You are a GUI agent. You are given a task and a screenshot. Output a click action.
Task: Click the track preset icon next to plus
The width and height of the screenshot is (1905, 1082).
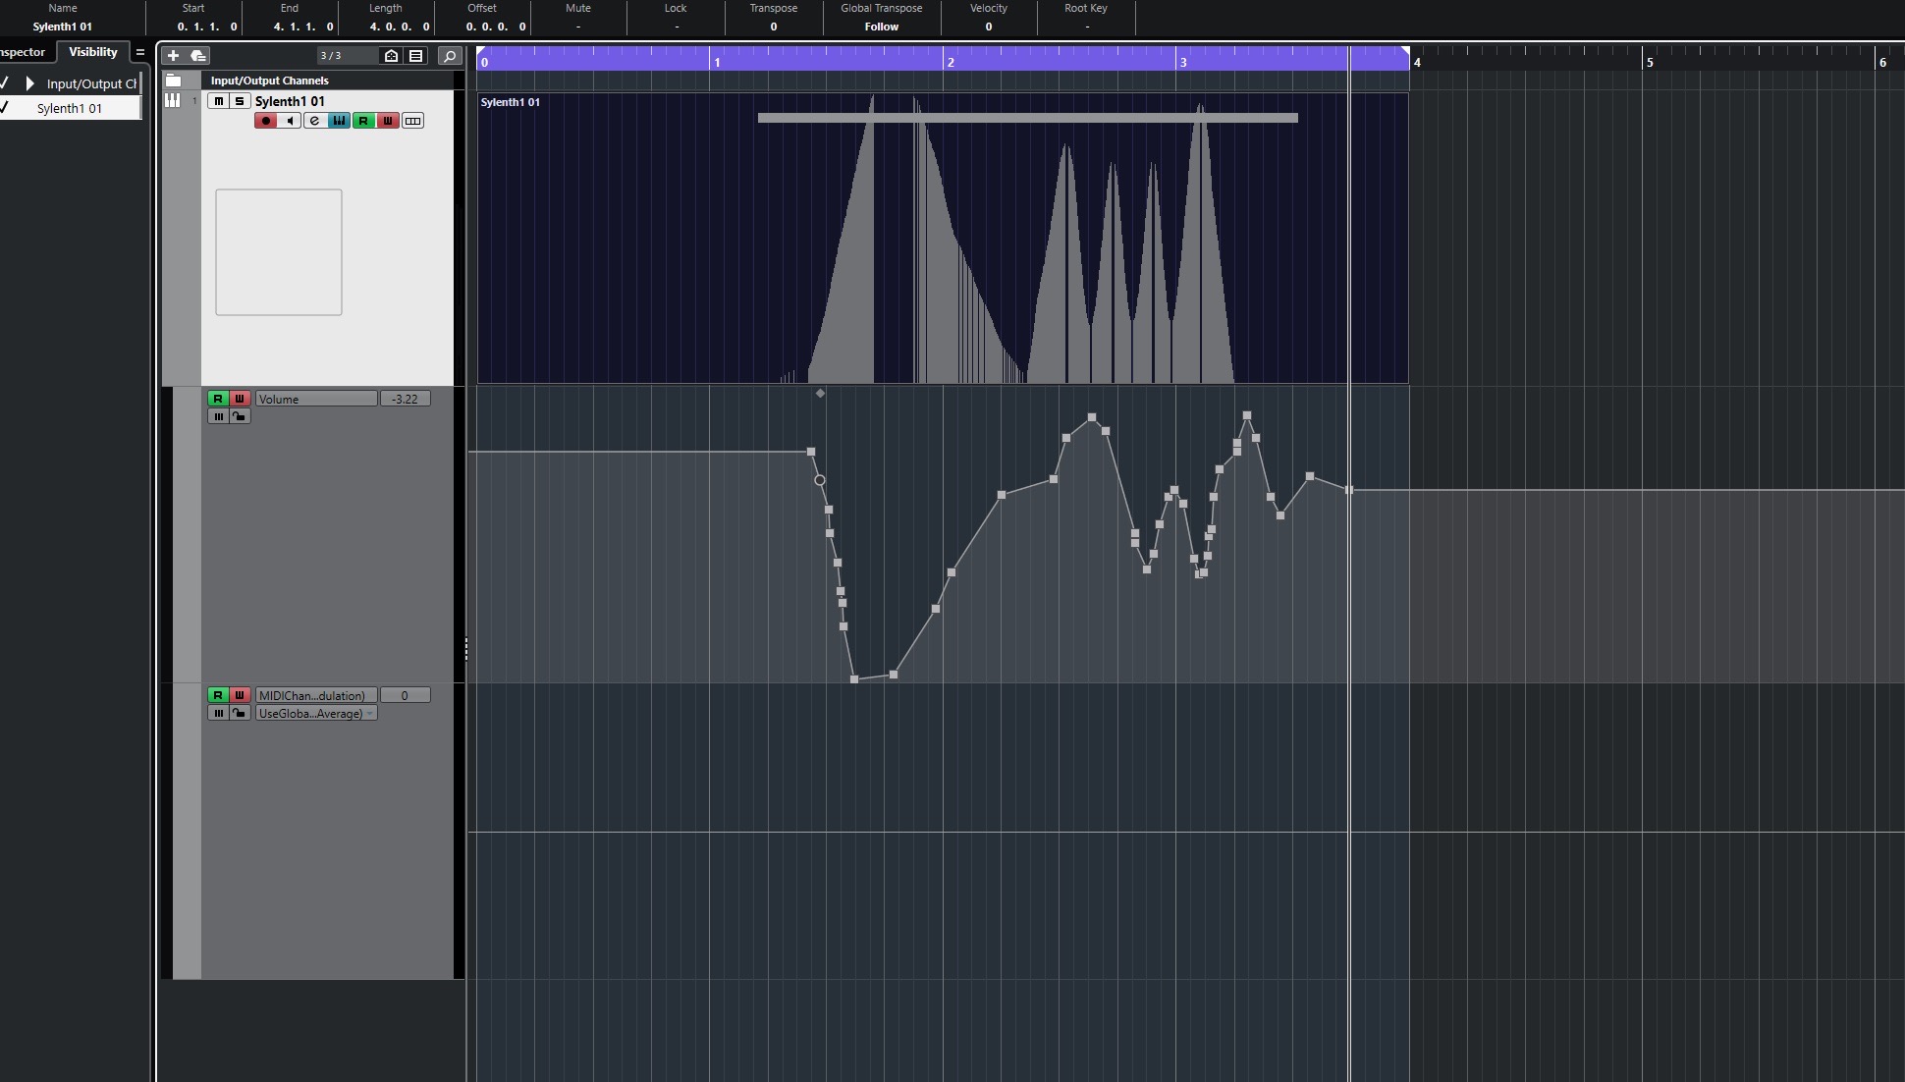(x=196, y=56)
